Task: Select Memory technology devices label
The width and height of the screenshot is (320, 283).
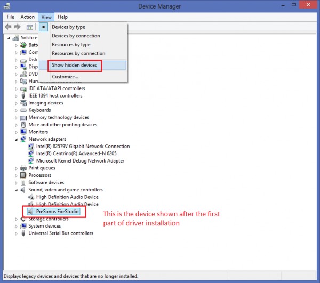Action: point(59,117)
